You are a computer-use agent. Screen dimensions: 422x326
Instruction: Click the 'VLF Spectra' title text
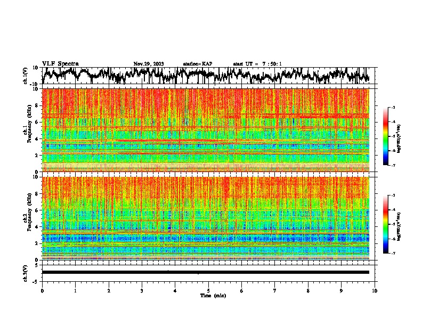point(60,63)
